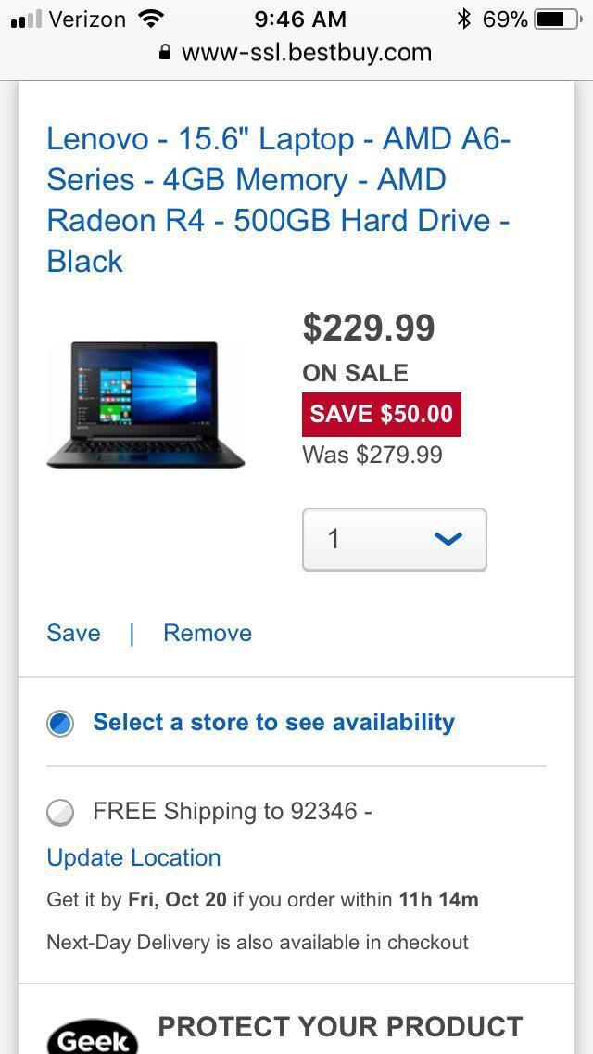593x1054 pixels.
Task: Tap the red SAVE $50.00 badge
Action: (382, 414)
